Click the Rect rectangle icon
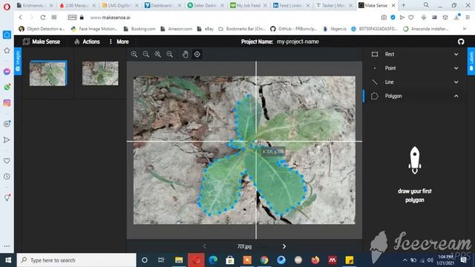Screen dimensions: 475x267 (x=375, y=54)
